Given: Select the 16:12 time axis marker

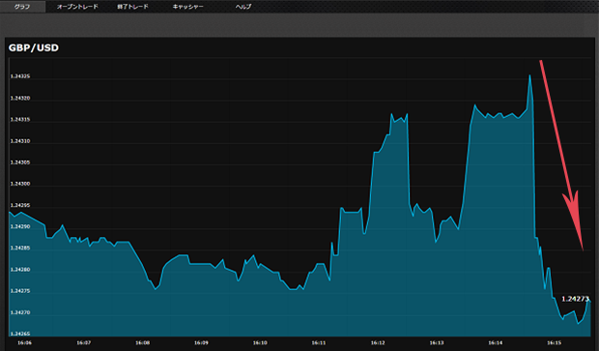Looking at the screenshot, I should (x=378, y=343).
